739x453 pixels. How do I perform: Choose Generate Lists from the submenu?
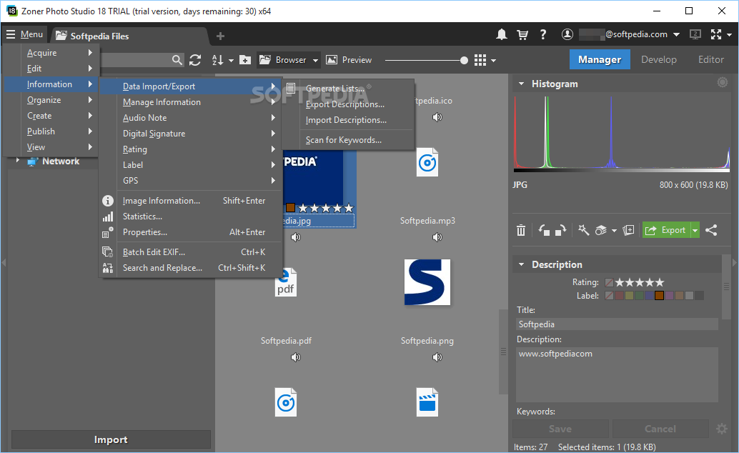pos(349,89)
